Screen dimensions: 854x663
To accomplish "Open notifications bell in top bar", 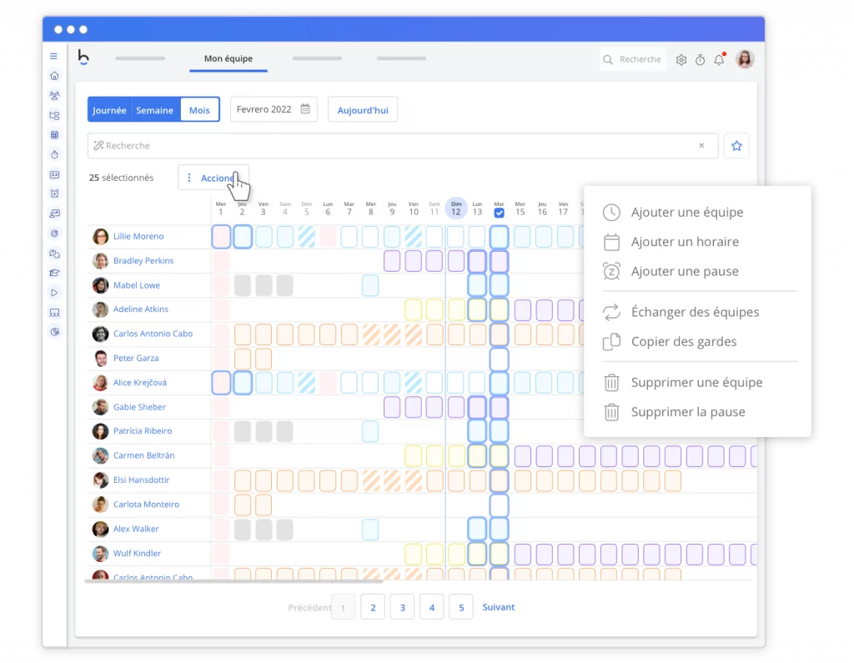I will 719,60.
